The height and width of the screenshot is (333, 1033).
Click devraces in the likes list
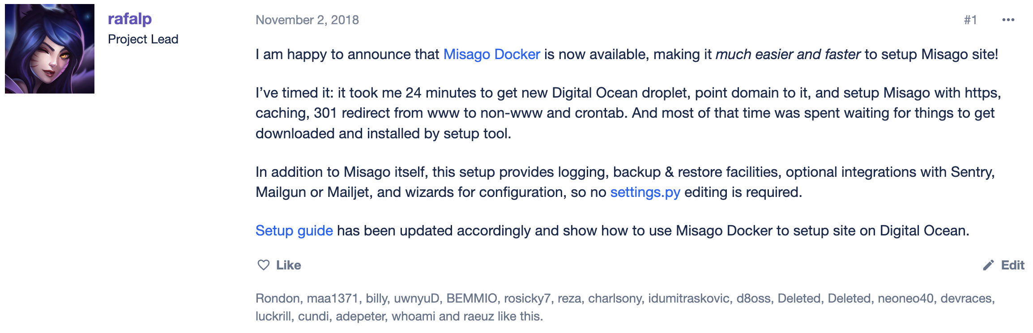point(966,298)
